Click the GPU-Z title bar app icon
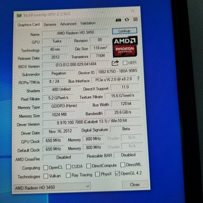203x203 pixels. 19,16
